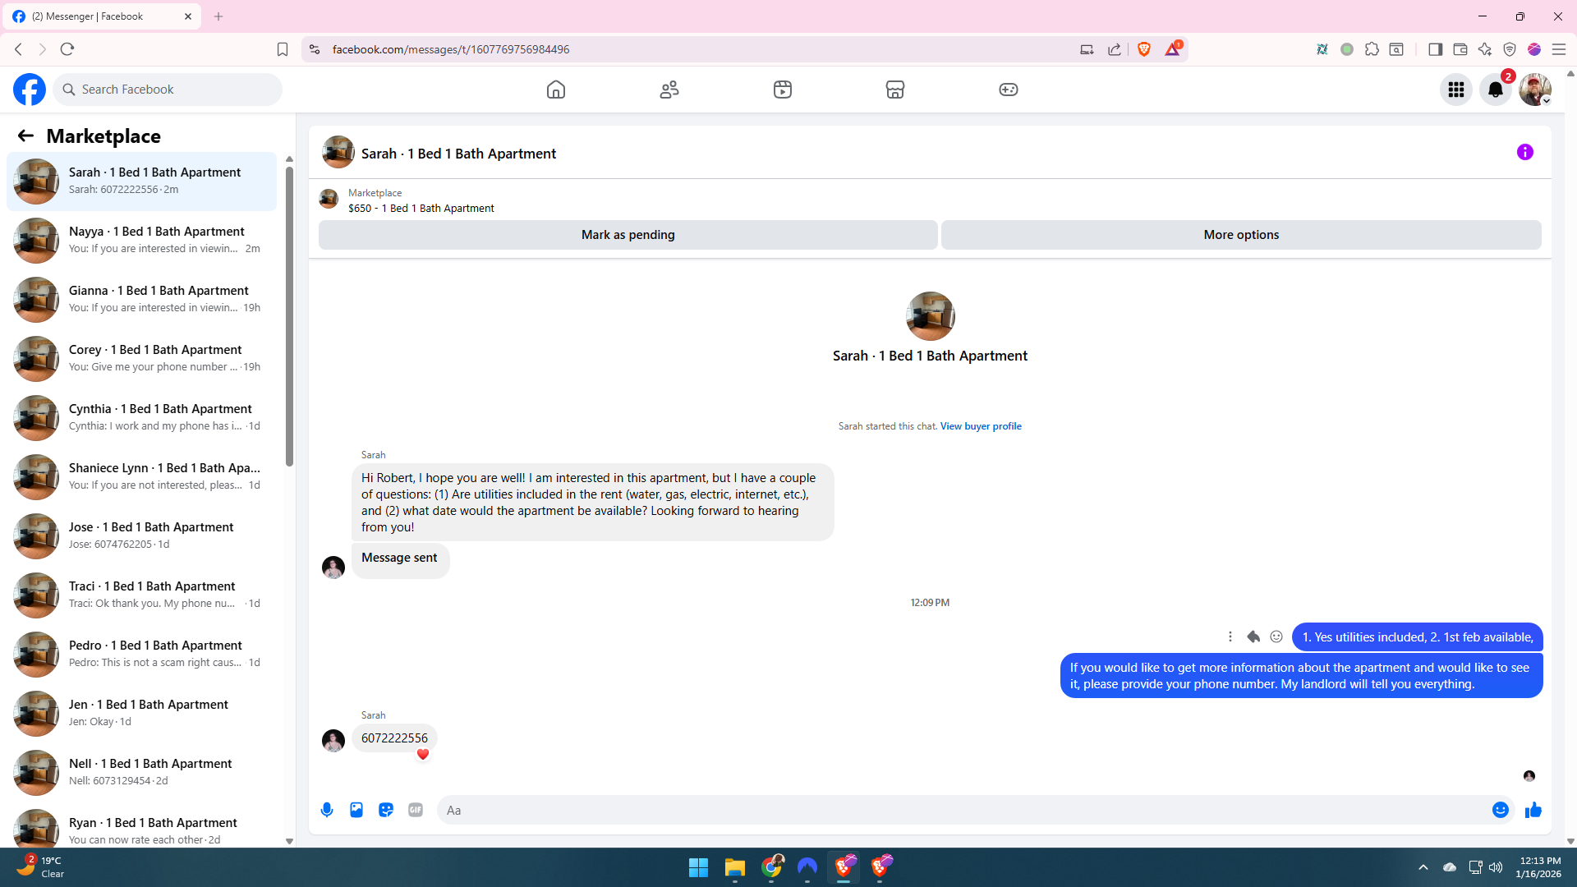The height and width of the screenshot is (887, 1577).
Task: Open the purple conversation information icon
Action: (x=1525, y=152)
